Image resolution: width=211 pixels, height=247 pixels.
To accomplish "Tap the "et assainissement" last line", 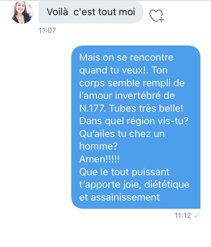I will (x=120, y=197).
